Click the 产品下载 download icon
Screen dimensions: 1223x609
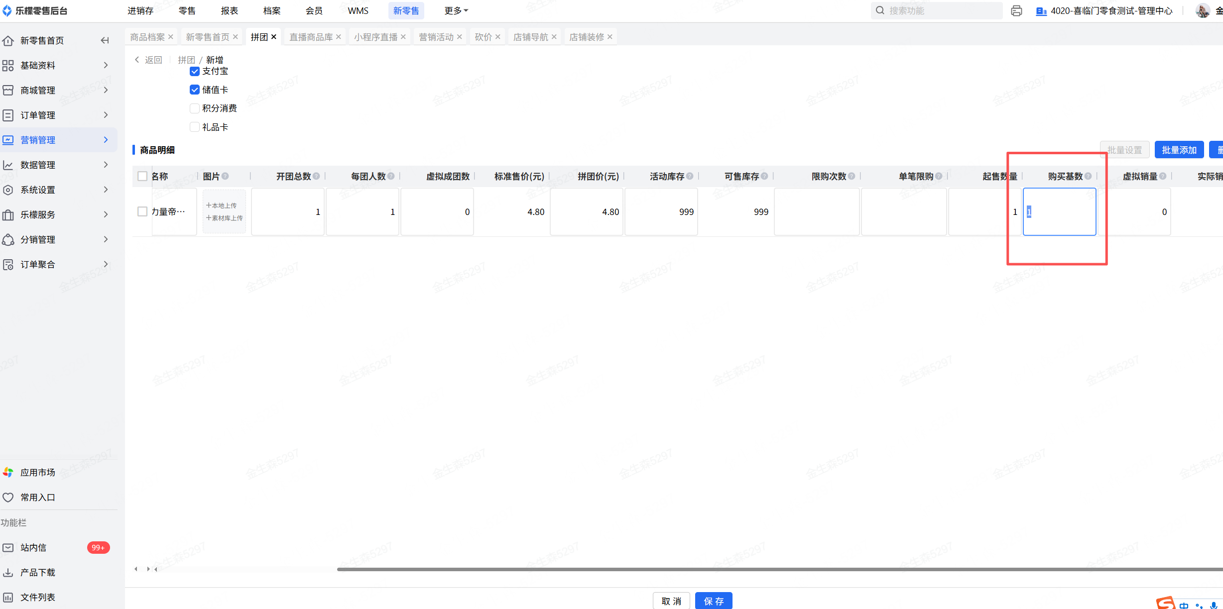pyautogui.click(x=8, y=572)
